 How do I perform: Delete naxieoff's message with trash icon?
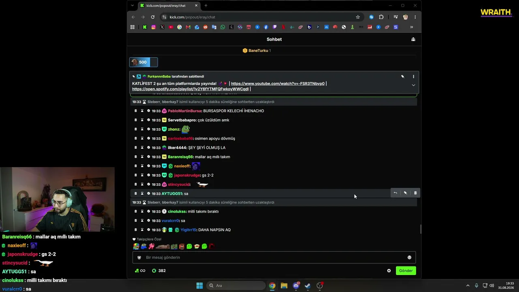pyautogui.click(x=136, y=166)
